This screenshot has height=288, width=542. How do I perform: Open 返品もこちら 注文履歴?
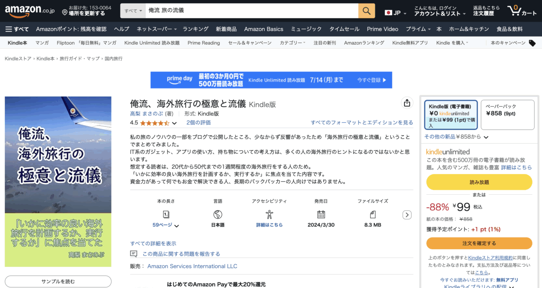click(486, 11)
